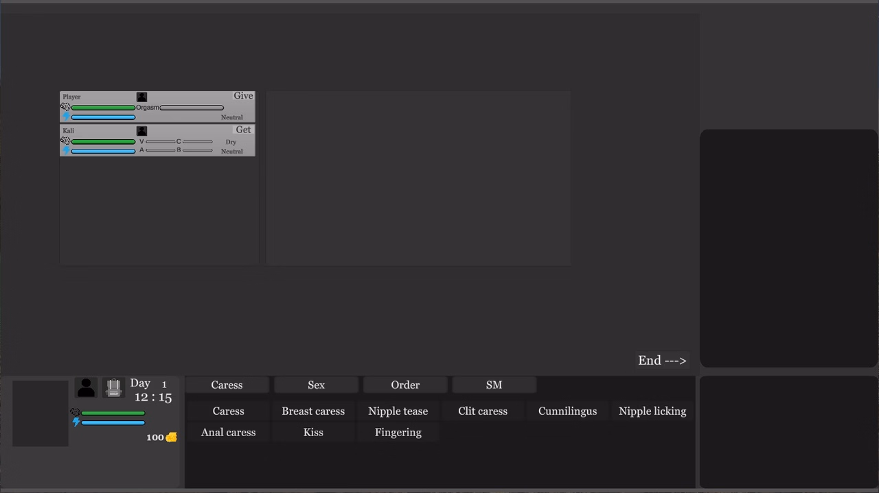Screen dimensions: 879x493
Task: Click the Kali name label
Action: coord(68,130)
